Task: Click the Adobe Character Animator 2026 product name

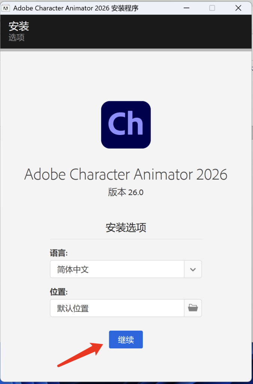Action: tap(126, 174)
